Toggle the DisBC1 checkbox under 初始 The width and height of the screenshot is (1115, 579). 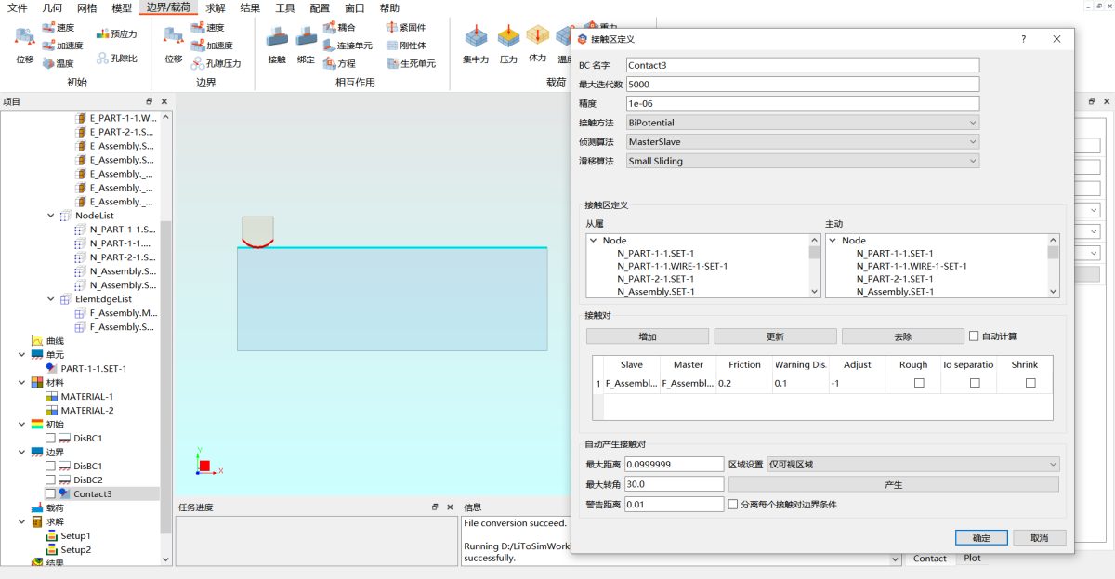coord(51,439)
